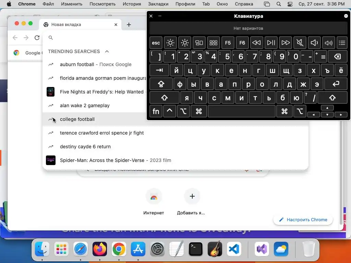Select the 'alan wake 2 gameplay' suggestion
Screen dimensions: 351x263
click(94, 105)
